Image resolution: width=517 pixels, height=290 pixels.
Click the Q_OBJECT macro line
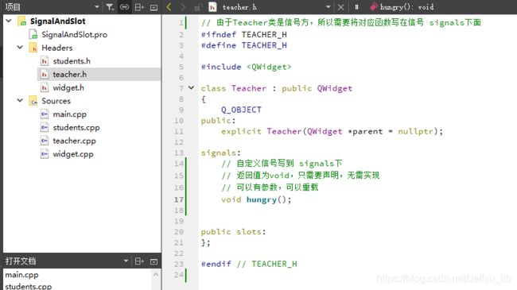coord(241,110)
